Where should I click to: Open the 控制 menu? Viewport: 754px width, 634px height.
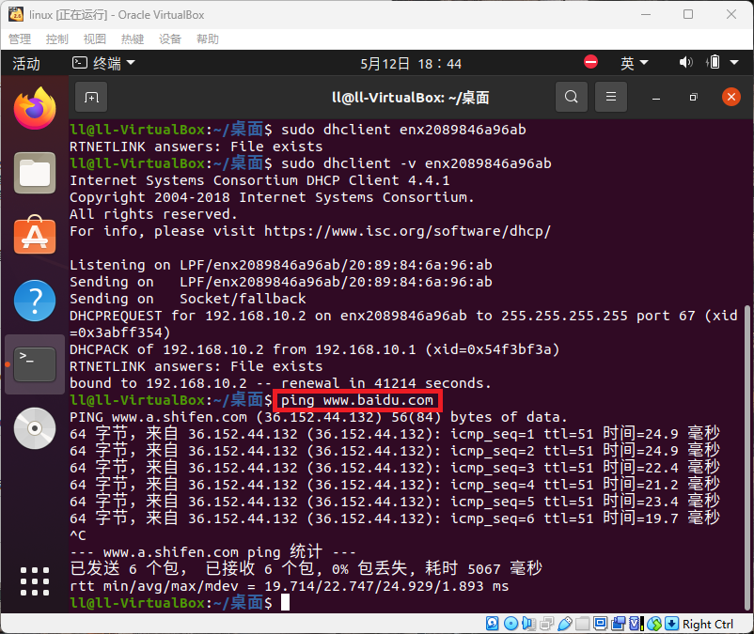[x=57, y=39]
